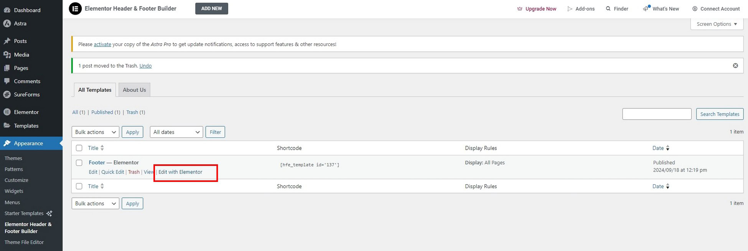Expand the Screen Options panel
This screenshot has height=251, width=748.
(717, 24)
